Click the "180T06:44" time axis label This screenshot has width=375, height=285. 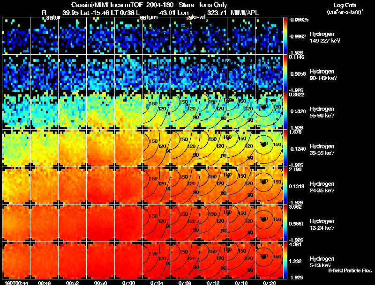click(16, 283)
